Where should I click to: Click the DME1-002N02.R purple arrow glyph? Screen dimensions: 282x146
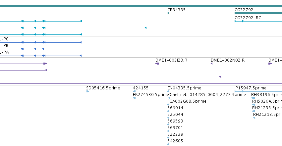coord(211,64)
